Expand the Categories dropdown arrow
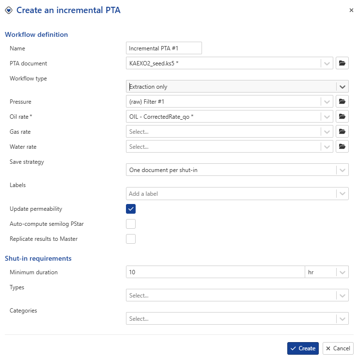 click(x=342, y=319)
